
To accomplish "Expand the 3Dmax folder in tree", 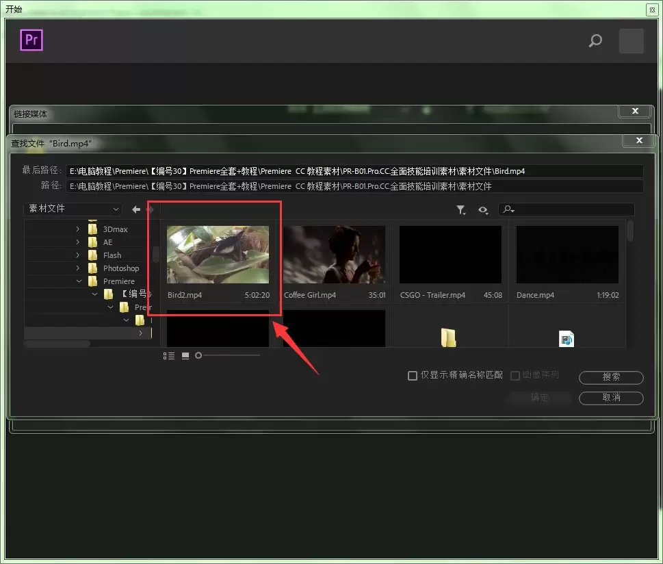I will click(x=78, y=229).
